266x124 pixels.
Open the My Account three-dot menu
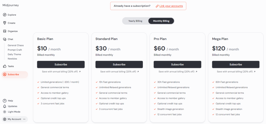24,119
